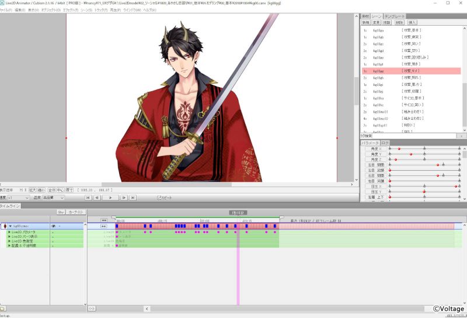The image size is (467, 318).
Task: Click the scene list scrollbar down arrow
Action: 465,130
